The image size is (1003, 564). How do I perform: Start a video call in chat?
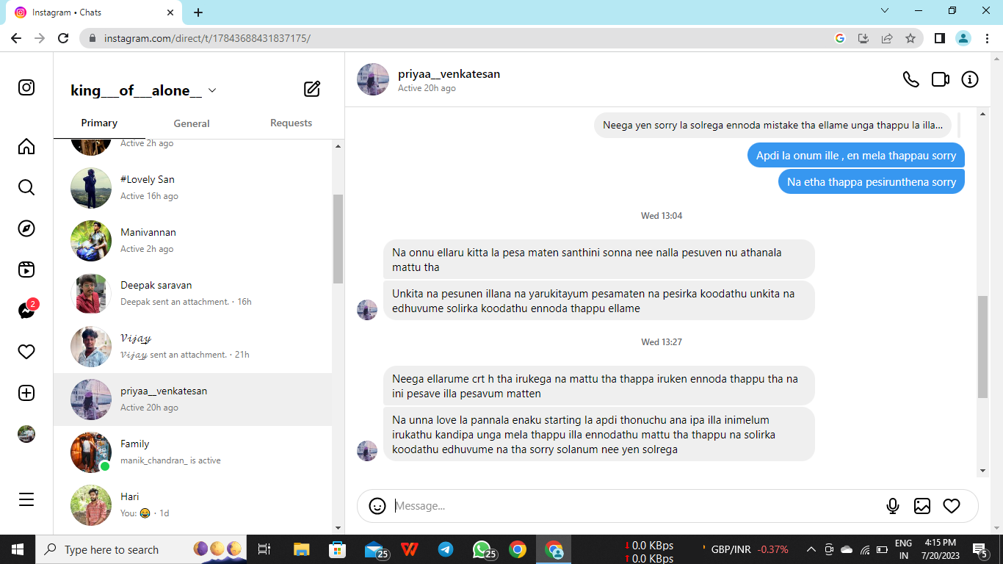(x=941, y=79)
